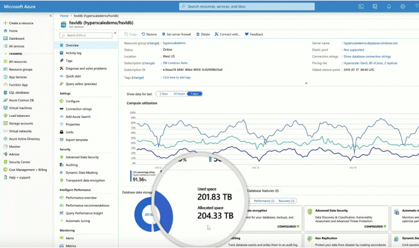Image resolution: width=419 pixels, height=248 pixels.
Task: Open portal settings gear icon
Action: pos(403,7)
